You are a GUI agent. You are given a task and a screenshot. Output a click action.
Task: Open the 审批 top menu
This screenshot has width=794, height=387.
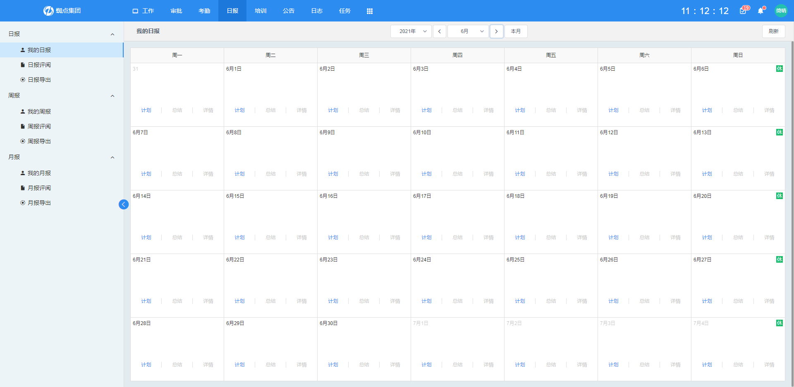pyautogui.click(x=176, y=11)
